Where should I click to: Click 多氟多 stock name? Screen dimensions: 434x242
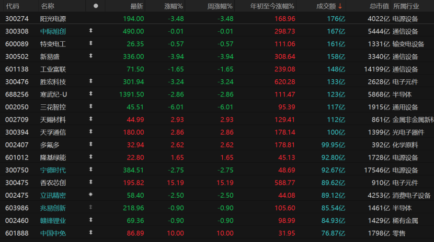(50, 145)
